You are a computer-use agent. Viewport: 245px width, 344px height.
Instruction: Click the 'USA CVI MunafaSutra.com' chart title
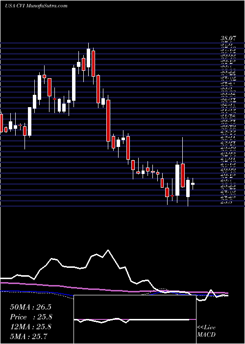[36, 6]
